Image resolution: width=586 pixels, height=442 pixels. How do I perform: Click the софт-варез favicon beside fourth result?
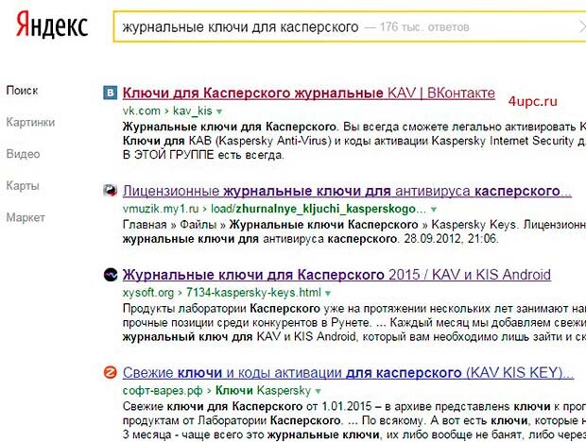(x=110, y=372)
